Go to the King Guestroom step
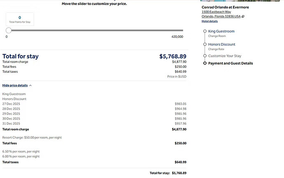Screen dimensions: 284x178 pos(221,31)
